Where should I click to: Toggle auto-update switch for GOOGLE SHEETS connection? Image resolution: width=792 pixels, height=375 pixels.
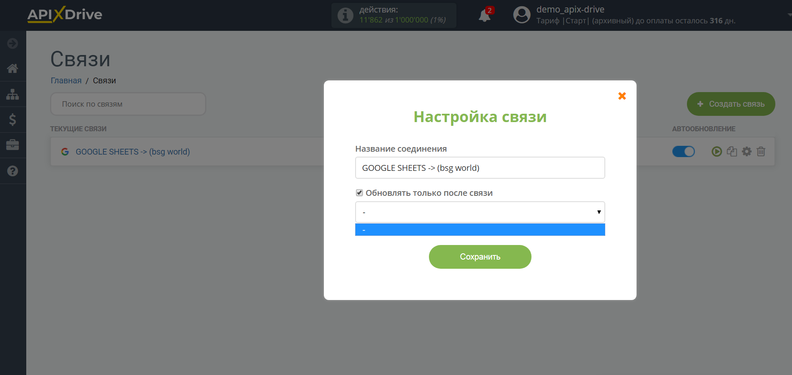pos(684,151)
